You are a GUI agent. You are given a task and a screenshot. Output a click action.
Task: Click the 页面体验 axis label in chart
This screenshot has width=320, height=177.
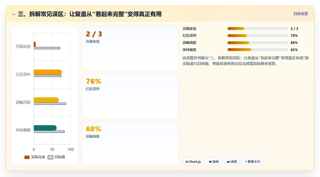coord(23,46)
